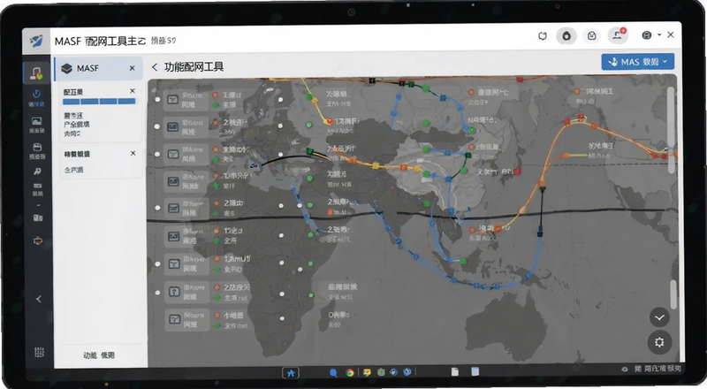Click the rocket app logo in title bar
This screenshot has height=389, width=707.
pos(36,41)
